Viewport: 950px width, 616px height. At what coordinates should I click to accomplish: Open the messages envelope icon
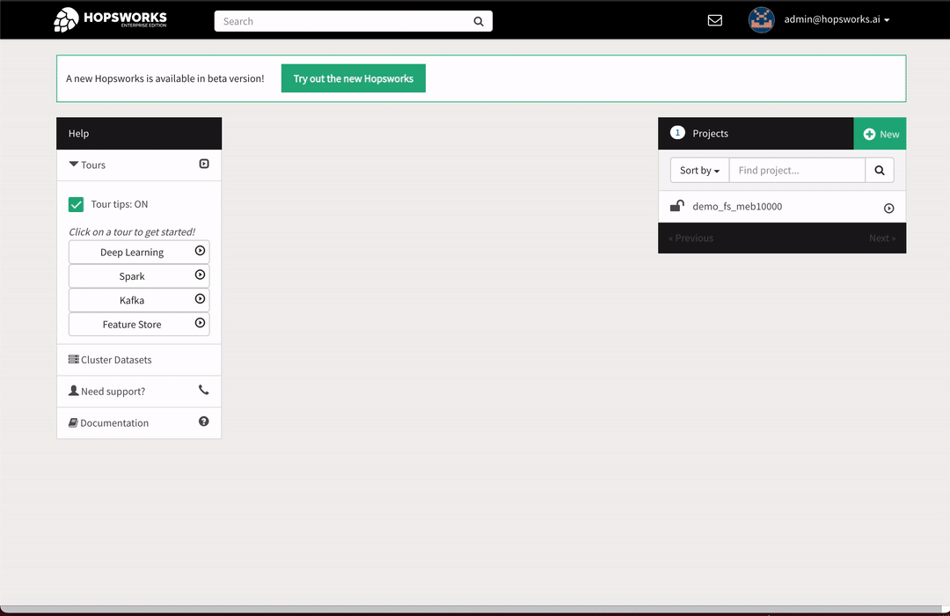tap(714, 19)
